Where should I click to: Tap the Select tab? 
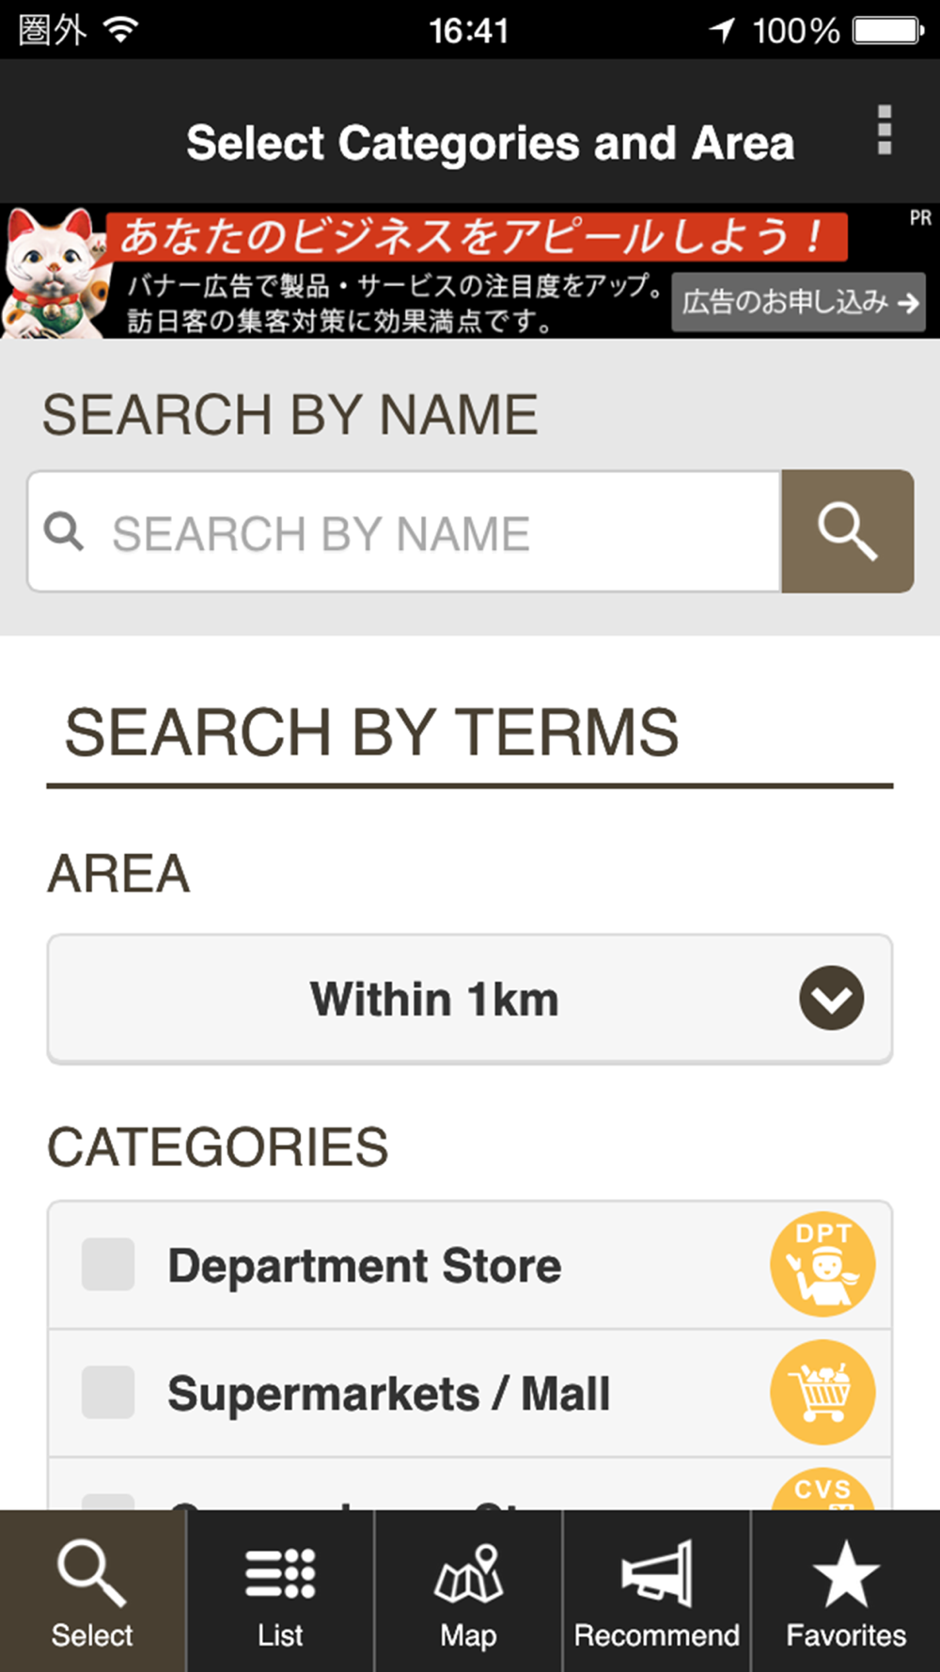92,1591
